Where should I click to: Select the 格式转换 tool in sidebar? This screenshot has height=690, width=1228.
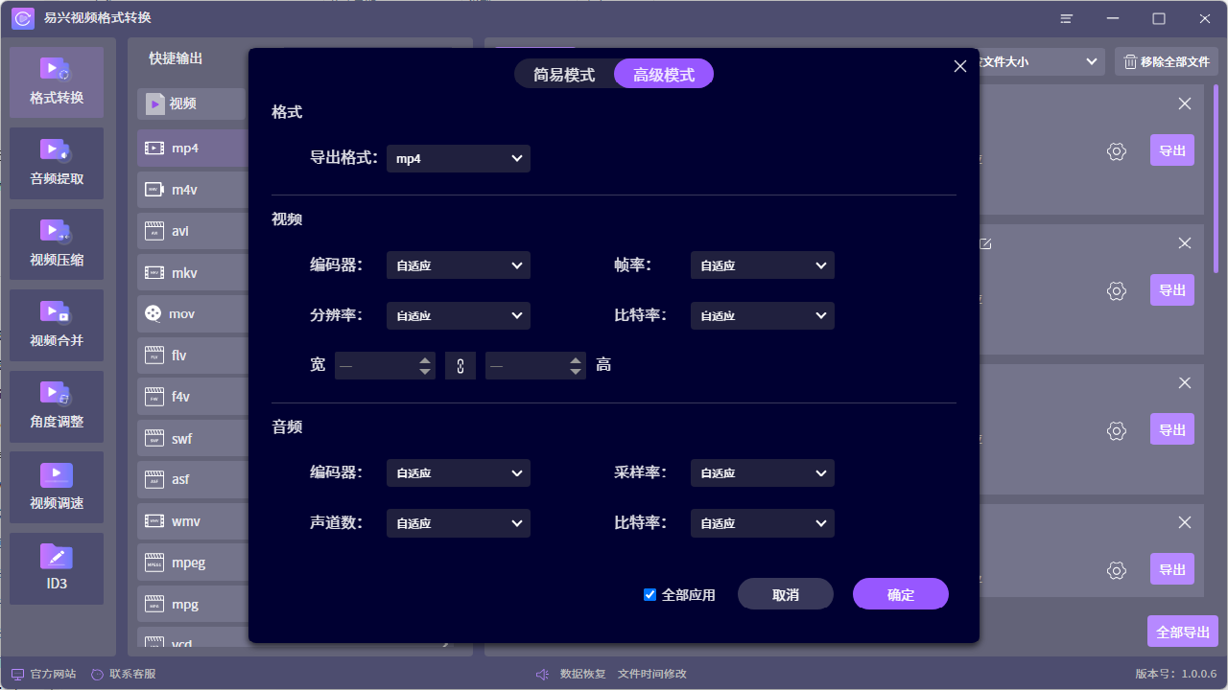click(56, 81)
